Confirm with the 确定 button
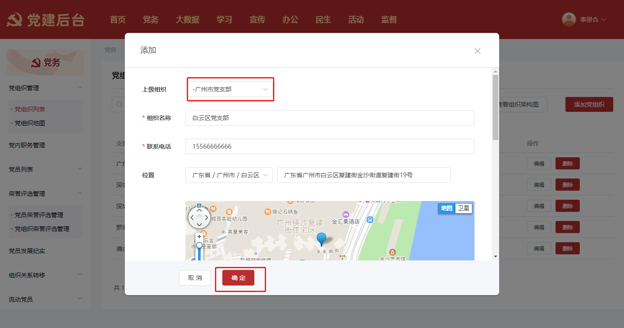 coord(238,278)
